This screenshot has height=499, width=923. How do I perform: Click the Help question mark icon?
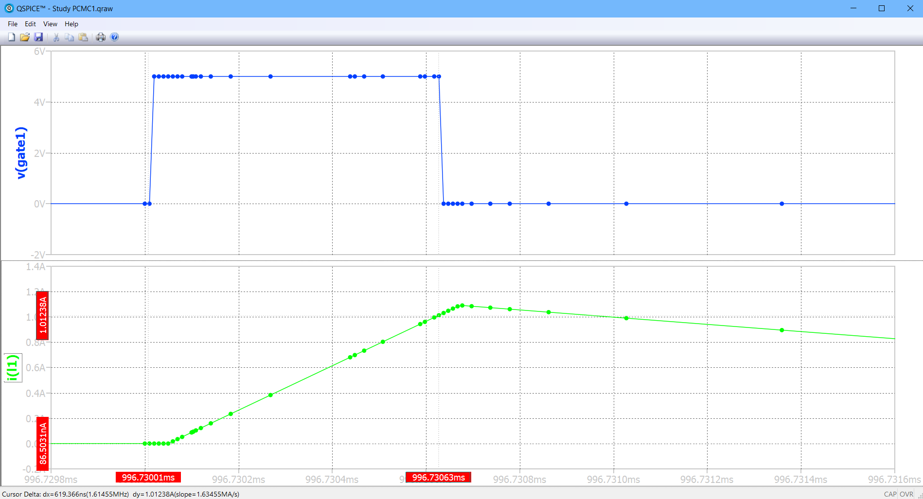click(x=115, y=37)
